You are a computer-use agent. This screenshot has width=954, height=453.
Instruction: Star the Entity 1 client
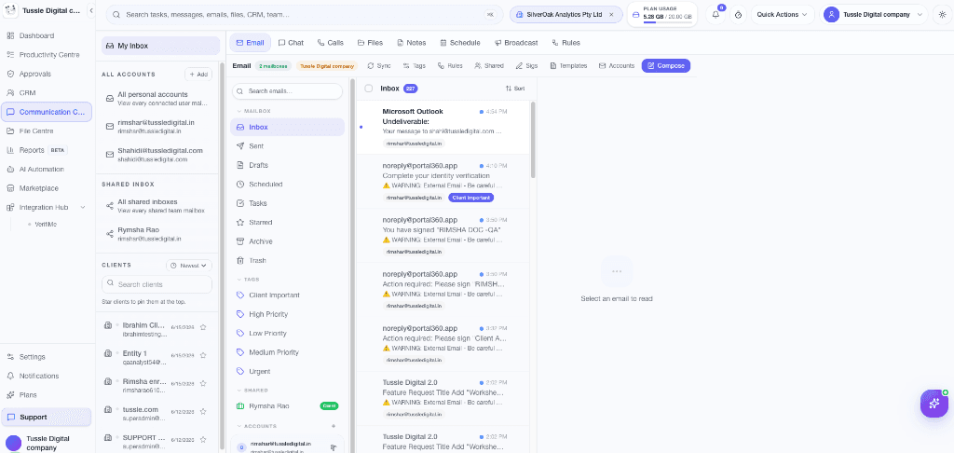[x=203, y=355]
